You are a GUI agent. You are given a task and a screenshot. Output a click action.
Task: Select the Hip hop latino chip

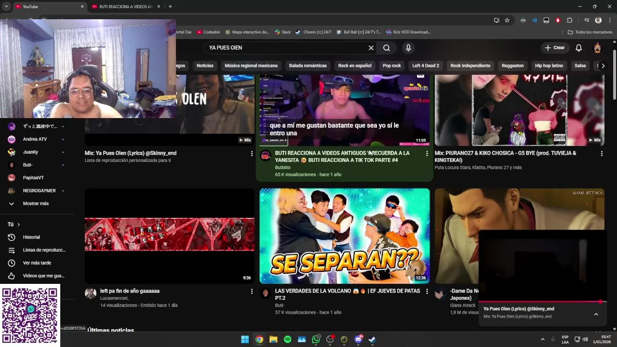549,66
